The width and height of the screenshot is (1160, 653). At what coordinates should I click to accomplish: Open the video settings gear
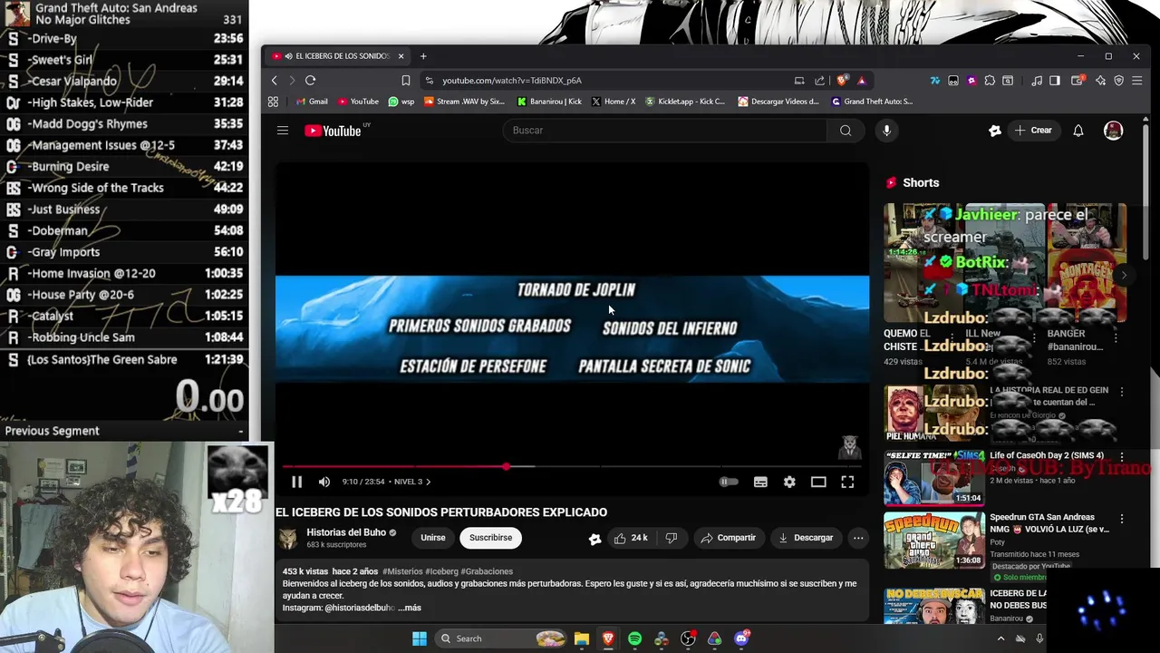point(789,482)
